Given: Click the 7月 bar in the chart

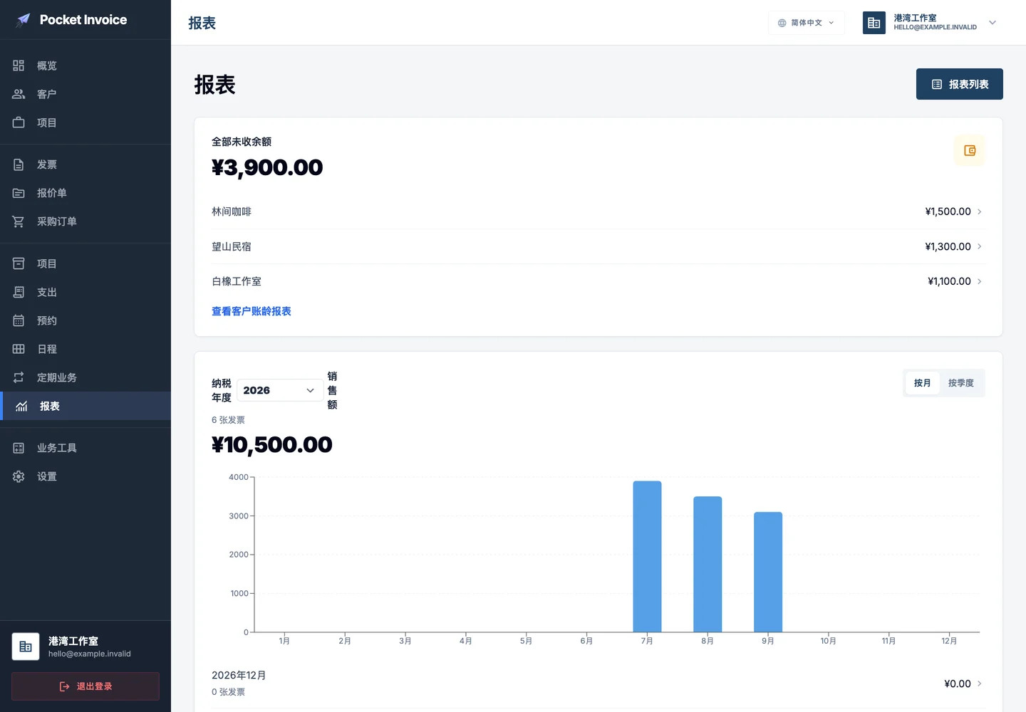Looking at the screenshot, I should click(x=647, y=557).
